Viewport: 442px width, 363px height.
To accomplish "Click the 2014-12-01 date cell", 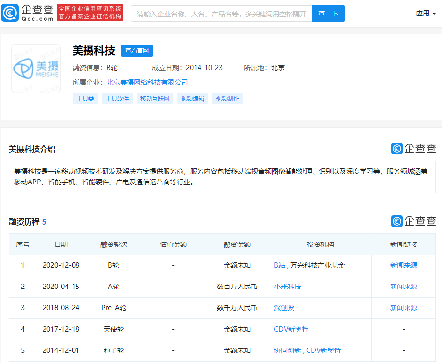I will coord(61,350).
